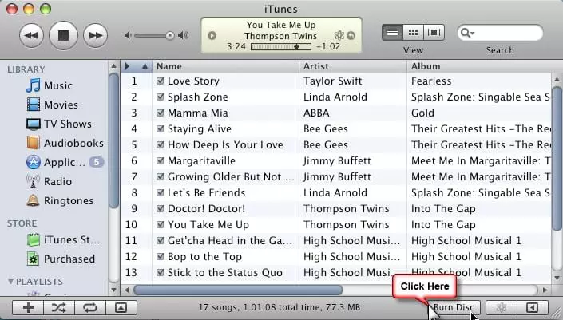Click the artist ABBA
This screenshot has height=320, width=563.
click(x=316, y=113)
